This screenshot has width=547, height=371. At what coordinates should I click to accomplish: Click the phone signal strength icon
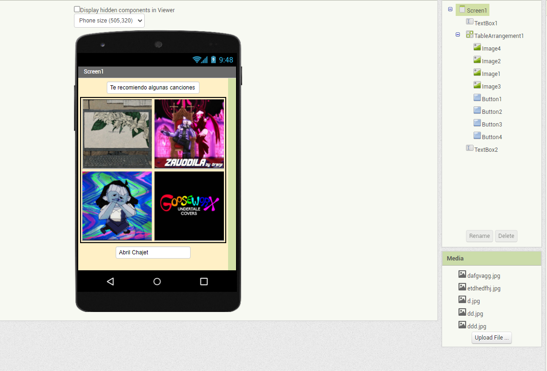point(205,59)
